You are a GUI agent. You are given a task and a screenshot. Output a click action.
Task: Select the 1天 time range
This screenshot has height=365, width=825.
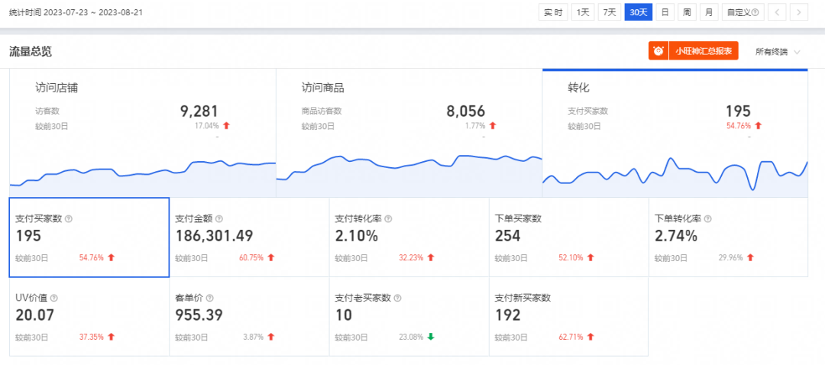tap(583, 12)
